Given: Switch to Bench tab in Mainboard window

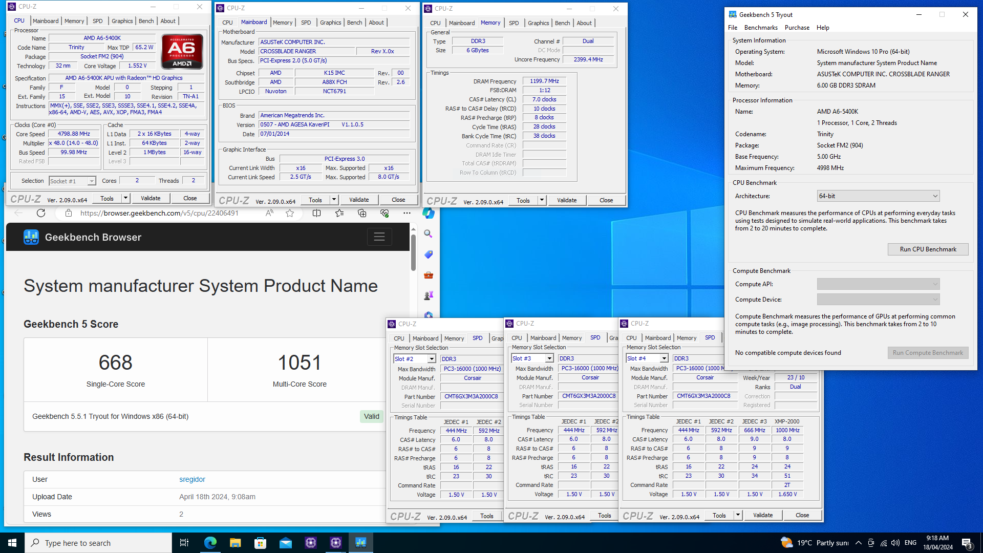Looking at the screenshot, I should 354,23.
